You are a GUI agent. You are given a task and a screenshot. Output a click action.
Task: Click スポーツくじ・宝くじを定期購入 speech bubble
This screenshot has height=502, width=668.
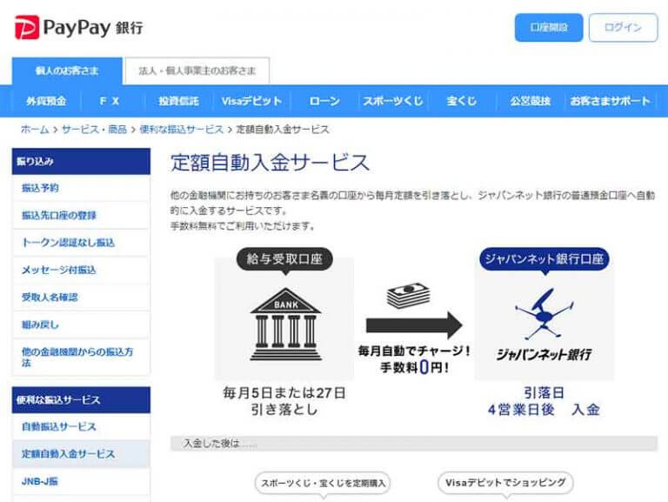pyautogui.click(x=323, y=483)
